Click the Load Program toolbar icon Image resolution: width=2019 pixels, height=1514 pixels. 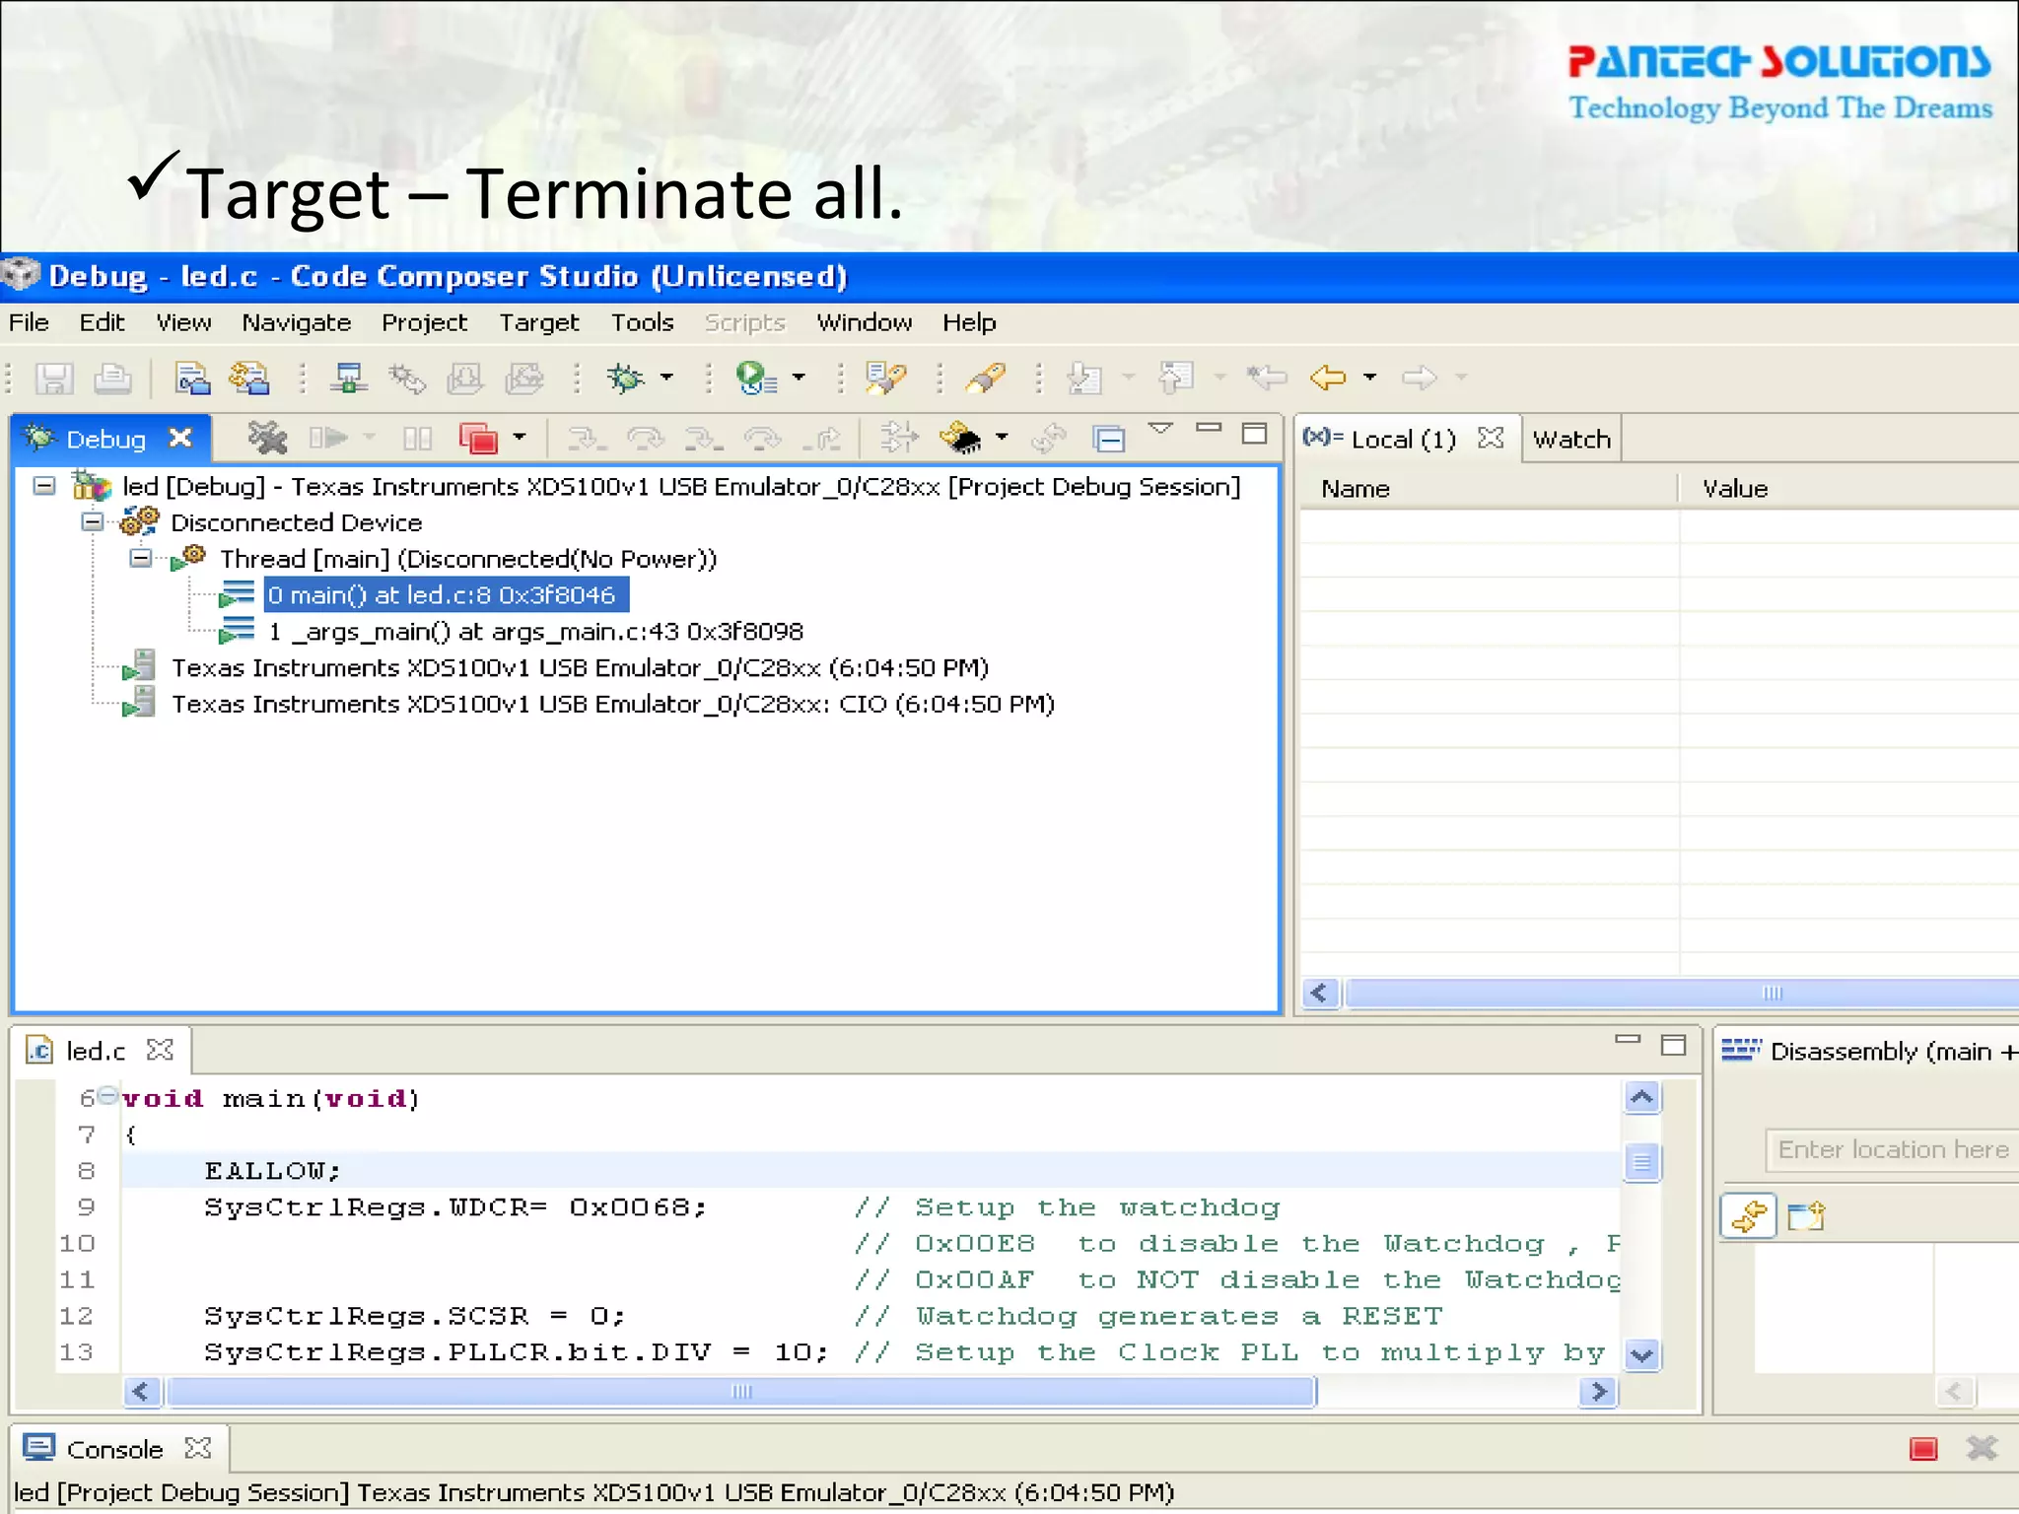(464, 378)
